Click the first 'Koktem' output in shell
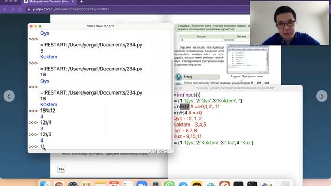 pyautogui.click(x=49, y=57)
